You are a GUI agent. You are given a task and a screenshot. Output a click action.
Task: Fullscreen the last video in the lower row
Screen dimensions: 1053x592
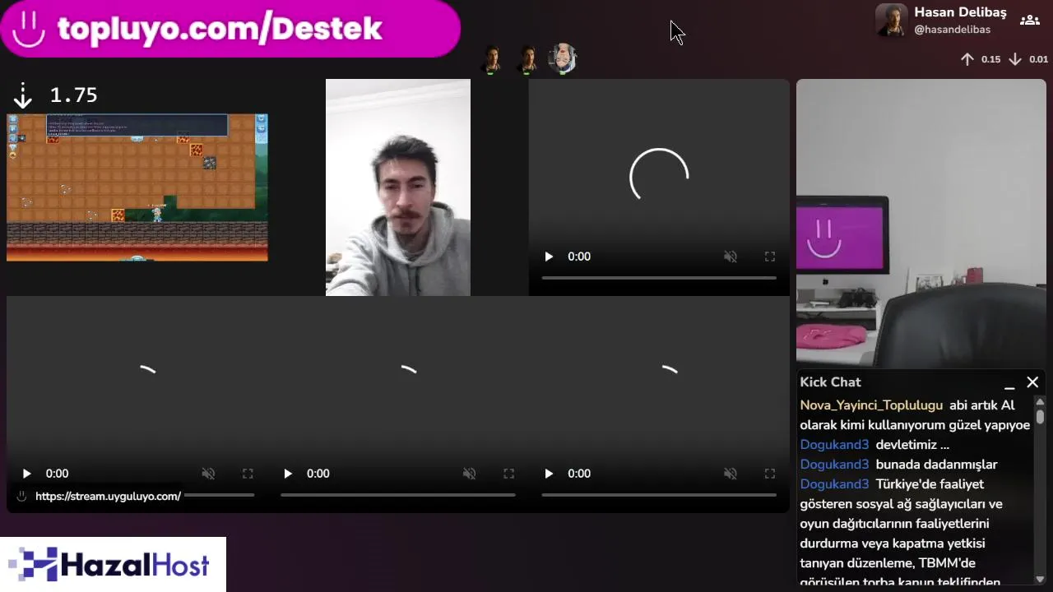770,474
